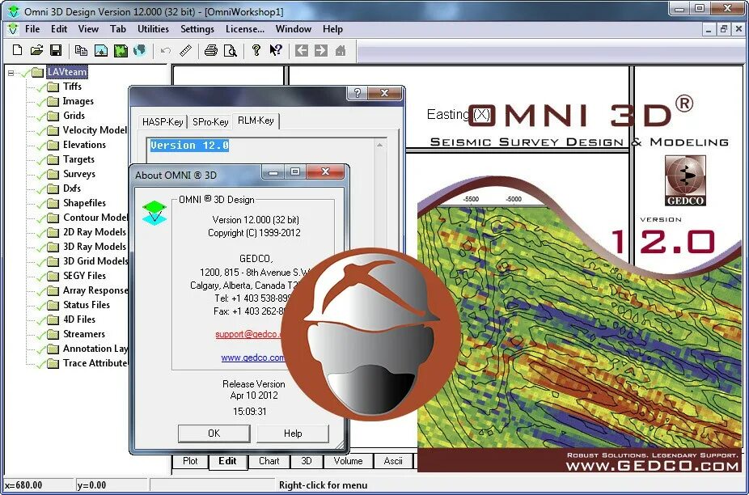Switch to the SPro-Key tab
The image size is (749, 495).
tap(210, 122)
